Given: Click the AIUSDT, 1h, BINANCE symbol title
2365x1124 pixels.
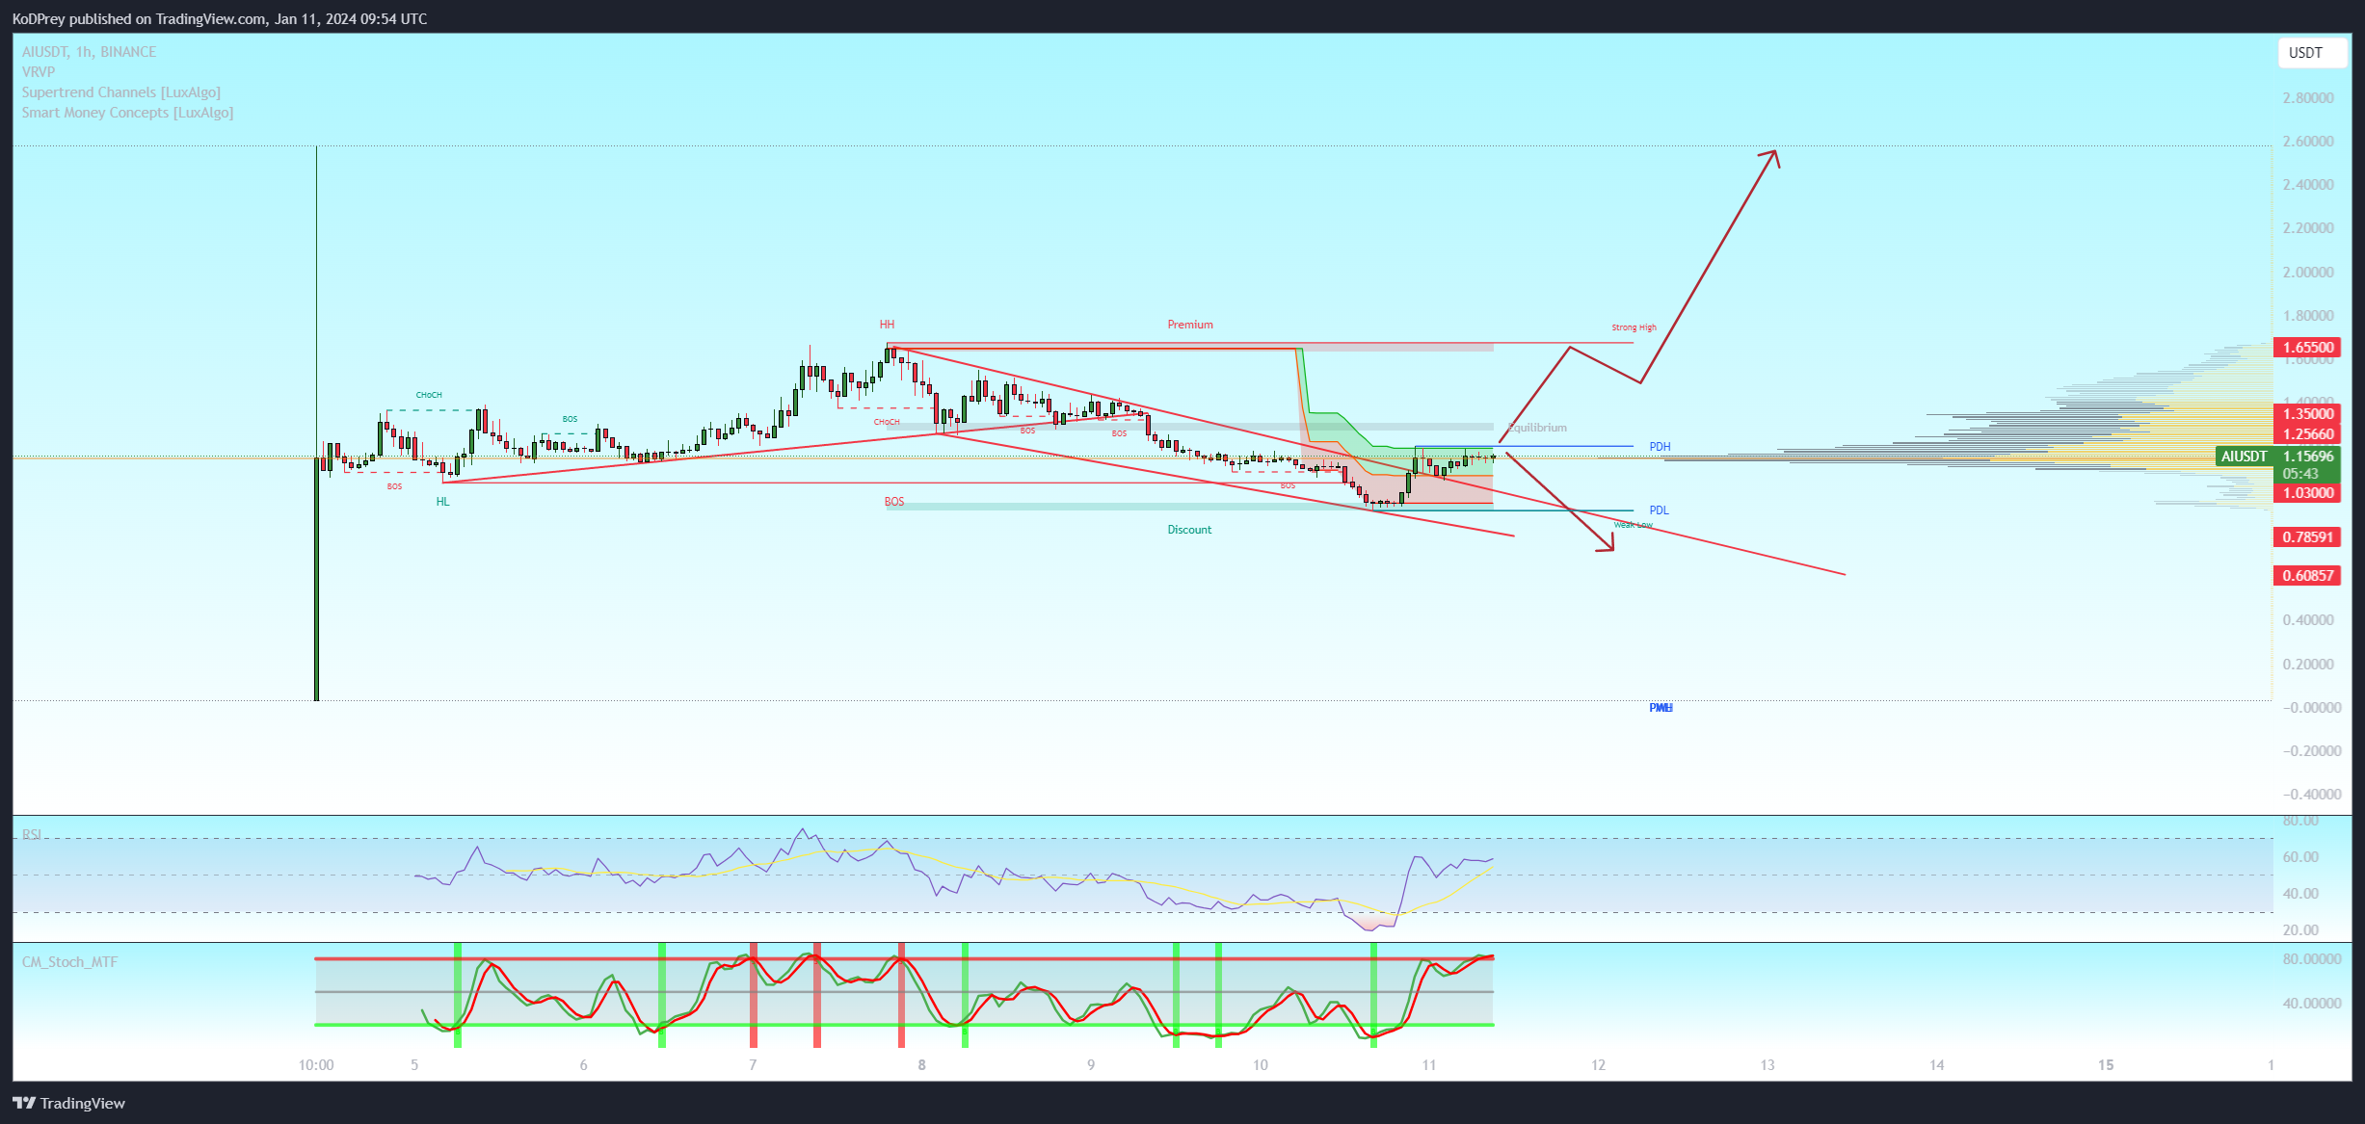Looking at the screenshot, I should (89, 52).
